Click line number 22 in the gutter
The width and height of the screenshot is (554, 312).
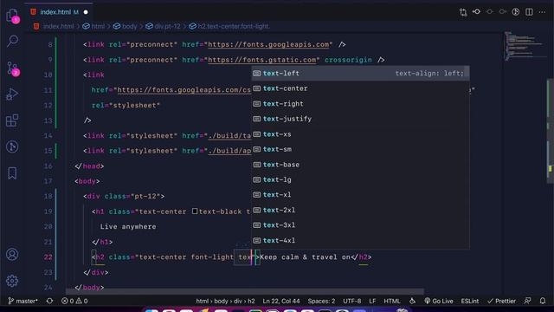[x=48, y=257]
